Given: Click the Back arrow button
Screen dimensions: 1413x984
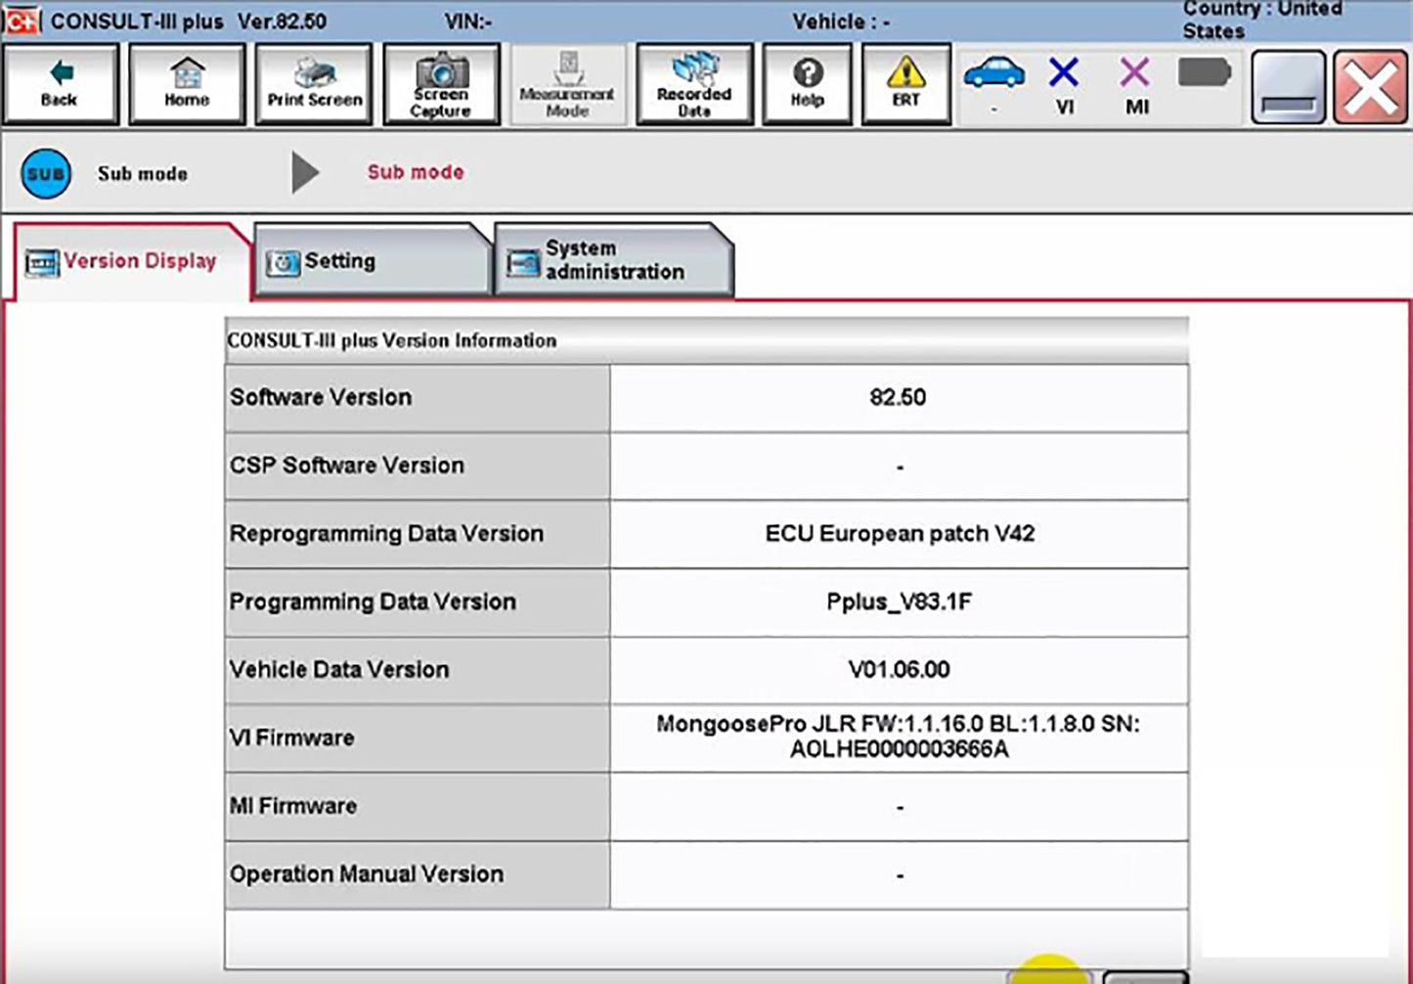Looking at the screenshot, I should 60,84.
